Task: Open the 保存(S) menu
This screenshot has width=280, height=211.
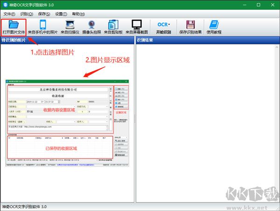Action: coord(44,14)
